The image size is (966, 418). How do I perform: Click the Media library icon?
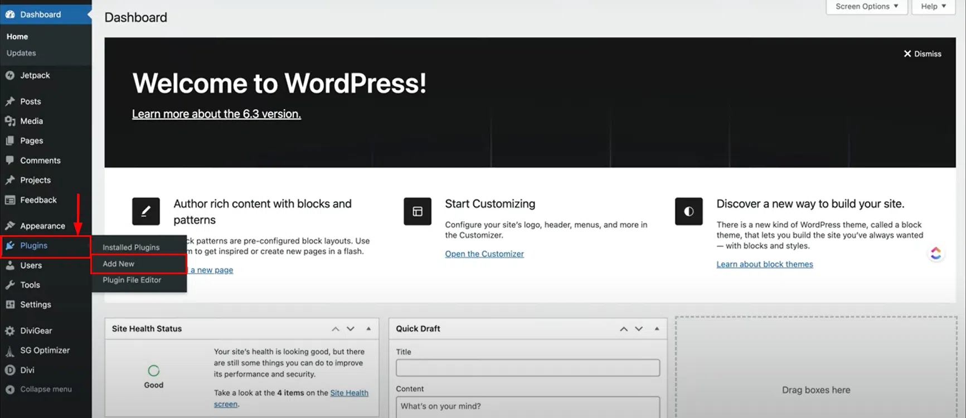(x=10, y=121)
